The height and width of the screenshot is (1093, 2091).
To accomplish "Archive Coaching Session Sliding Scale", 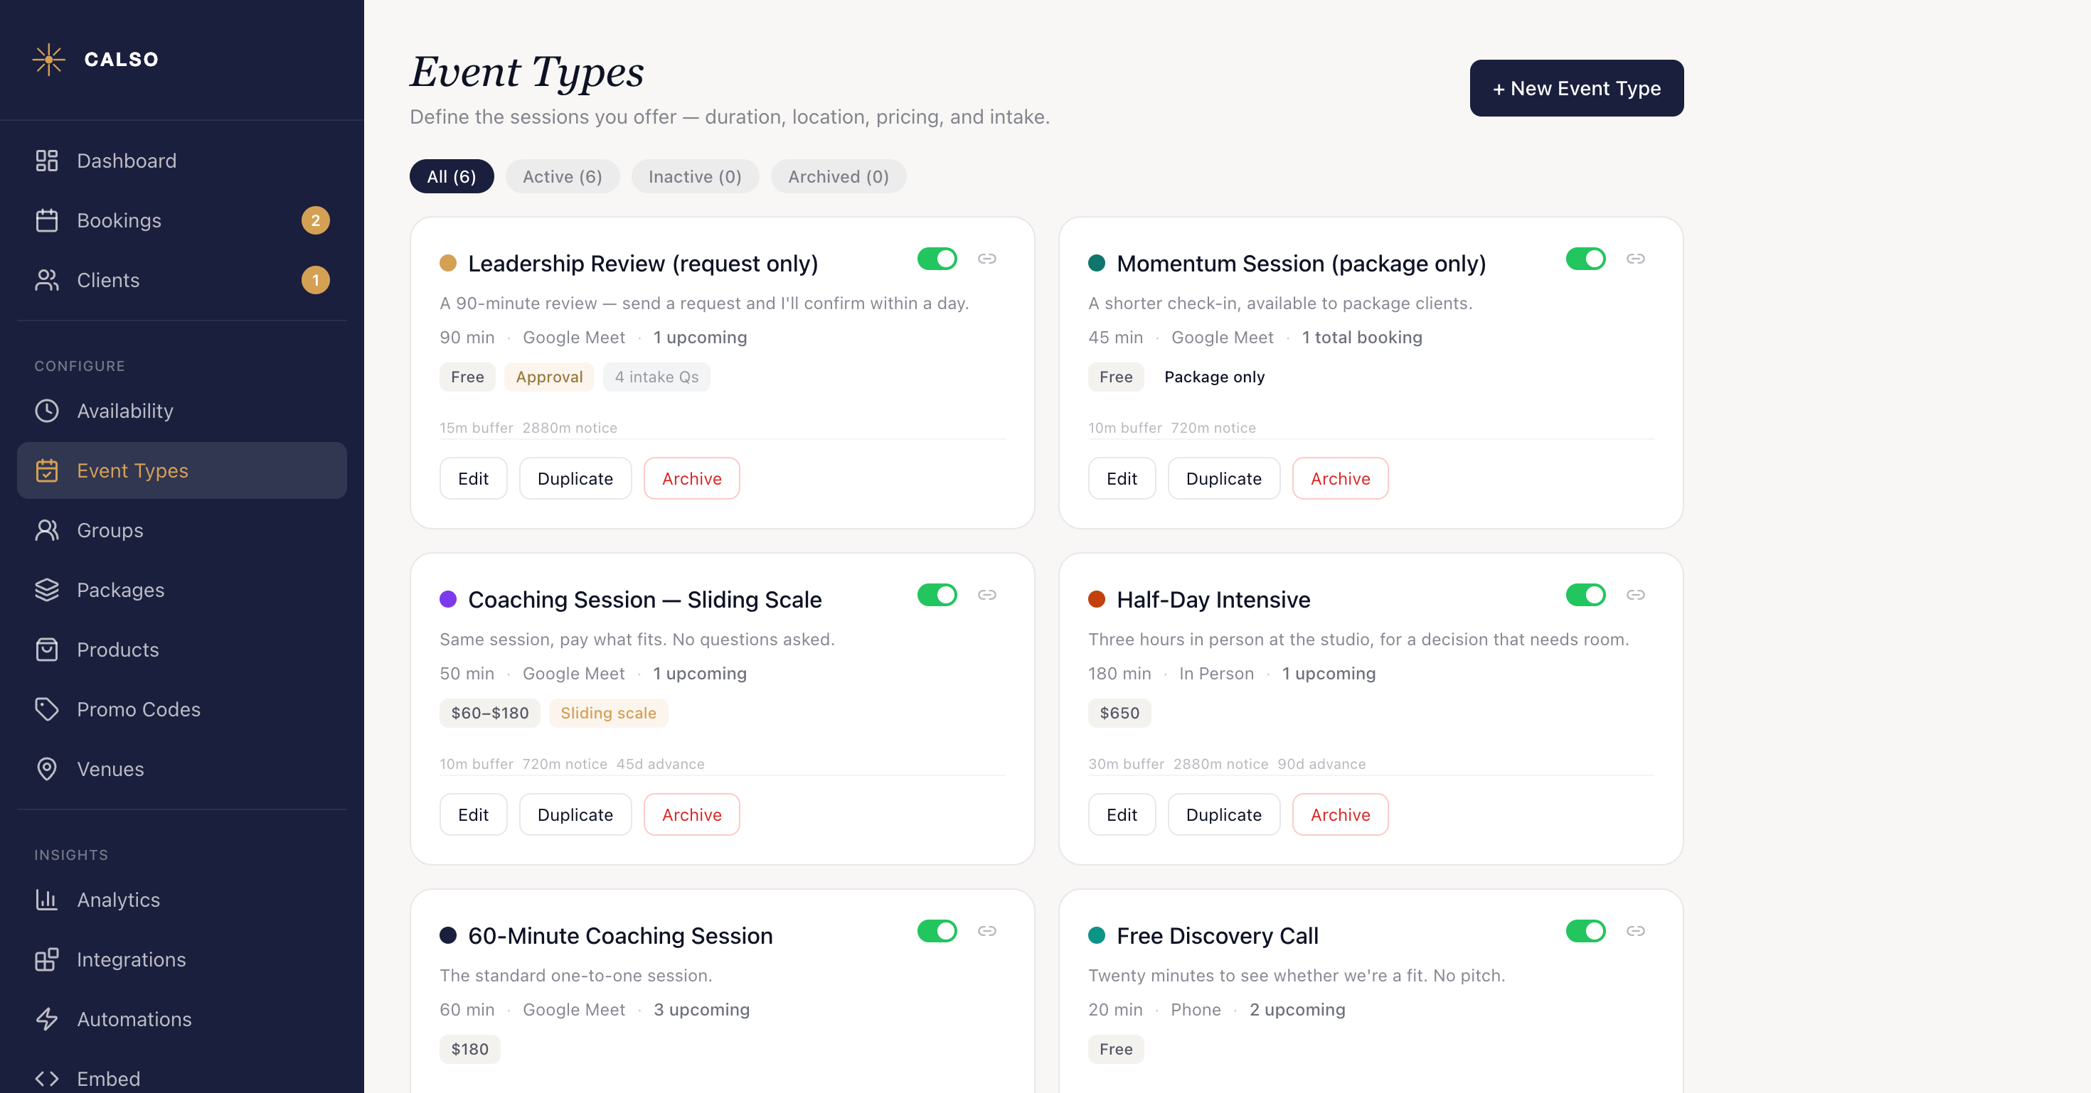I will click(x=691, y=814).
